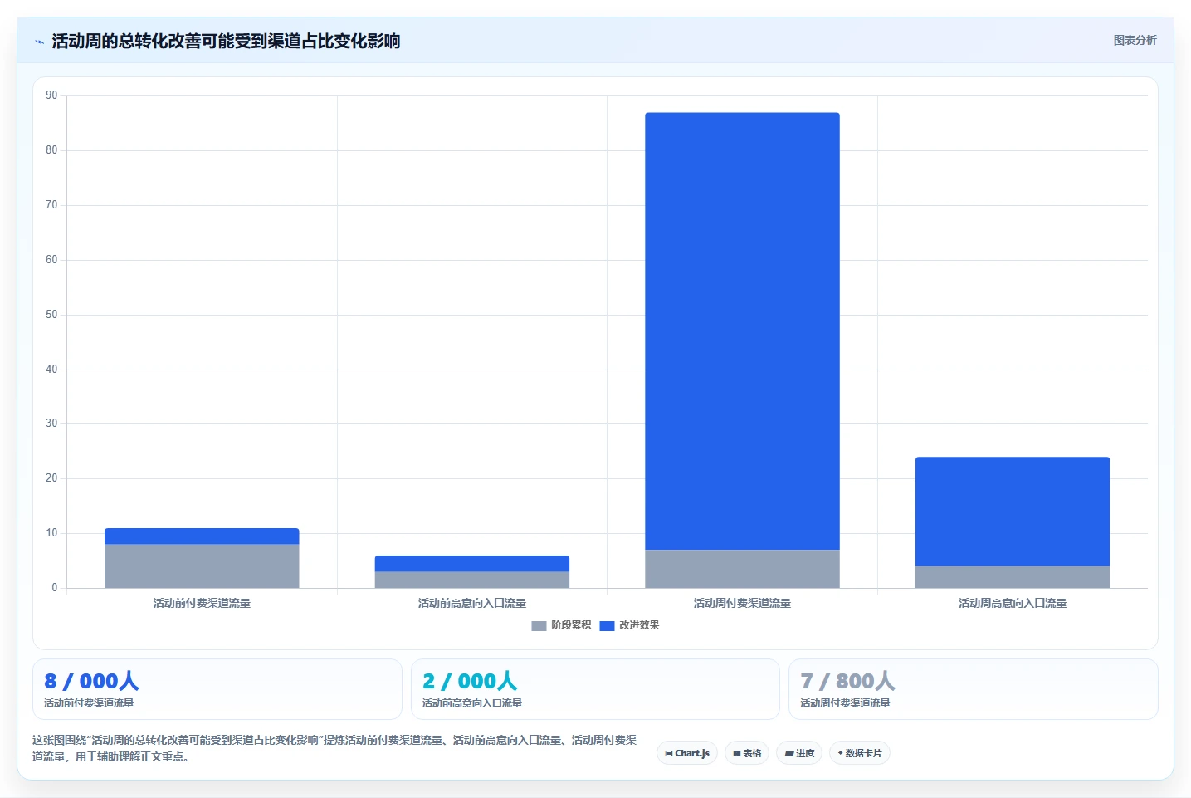Click the 8 / 000人 data card
Viewport: 1191px width, 798px height.
click(217, 689)
